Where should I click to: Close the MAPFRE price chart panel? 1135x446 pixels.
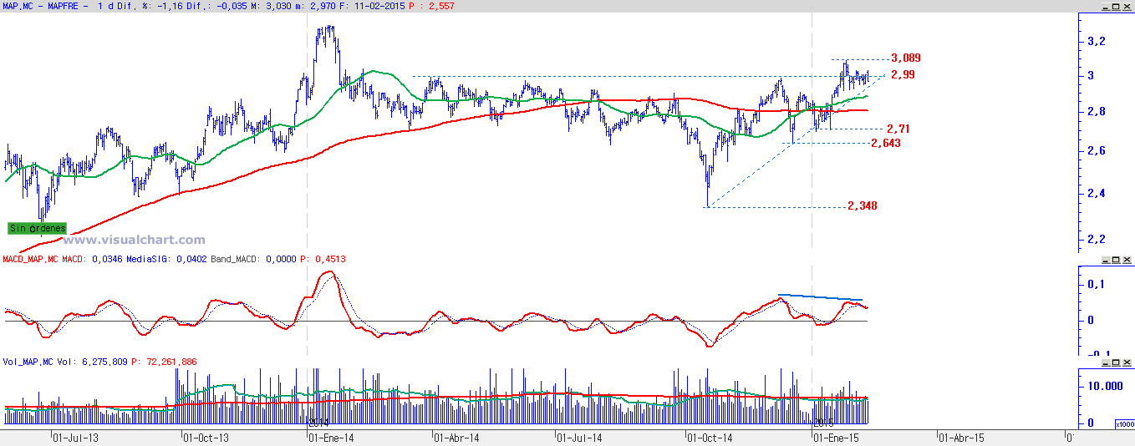[1127, 7]
